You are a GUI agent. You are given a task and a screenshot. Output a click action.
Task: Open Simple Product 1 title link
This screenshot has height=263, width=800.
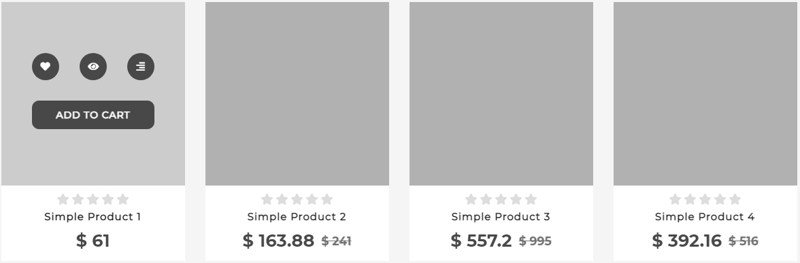93,217
